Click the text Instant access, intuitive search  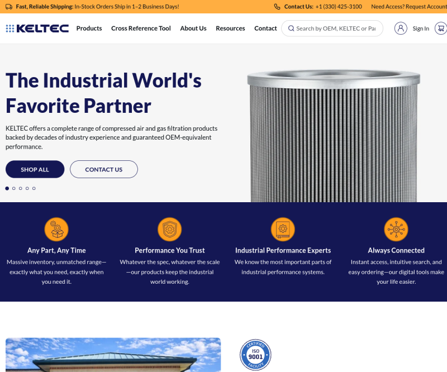(x=396, y=272)
